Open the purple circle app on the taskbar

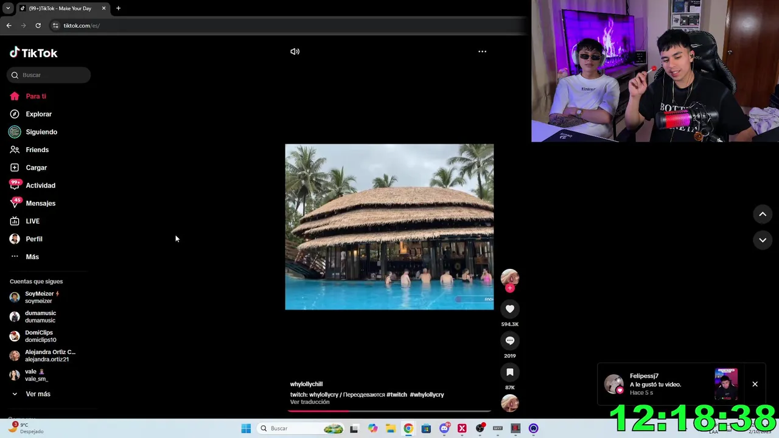click(534, 428)
